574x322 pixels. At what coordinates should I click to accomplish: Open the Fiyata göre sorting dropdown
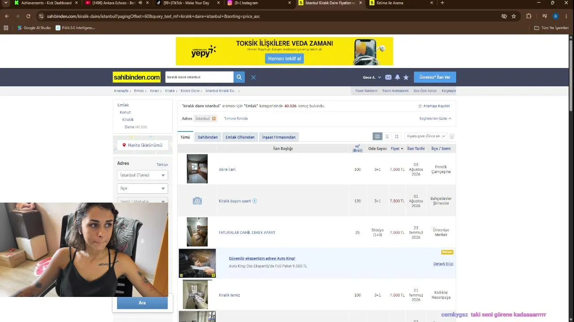[426, 136]
